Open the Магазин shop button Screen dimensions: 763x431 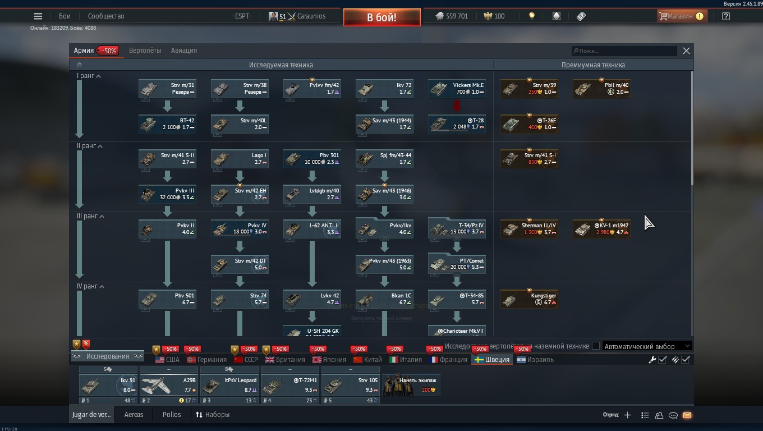[x=681, y=16]
